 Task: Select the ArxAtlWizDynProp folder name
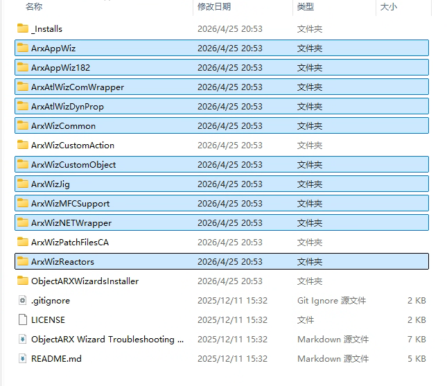(67, 106)
